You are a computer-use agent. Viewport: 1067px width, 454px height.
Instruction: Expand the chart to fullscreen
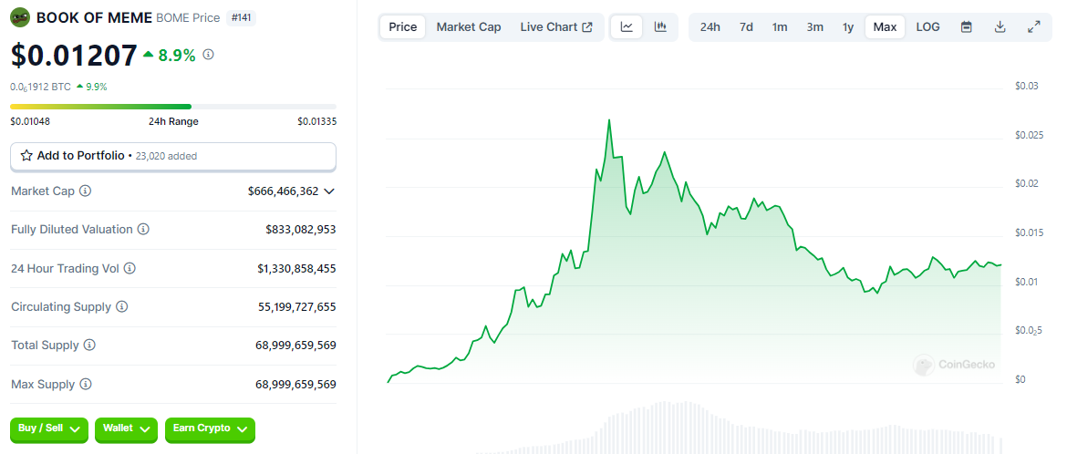tap(1033, 27)
